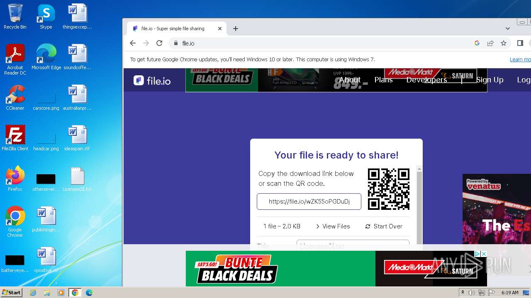This screenshot has width=531, height=298.
Task: Open a new Chrome tab
Action: point(236,29)
